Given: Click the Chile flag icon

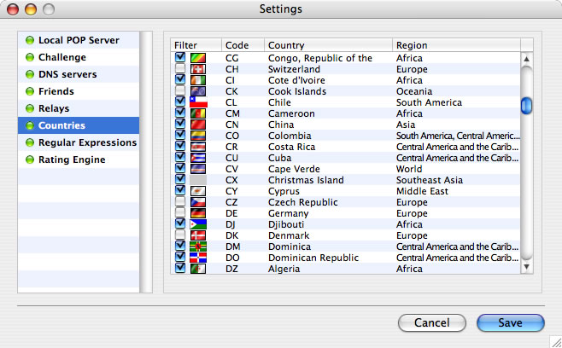Looking at the screenshot, I should coord(197,102).
